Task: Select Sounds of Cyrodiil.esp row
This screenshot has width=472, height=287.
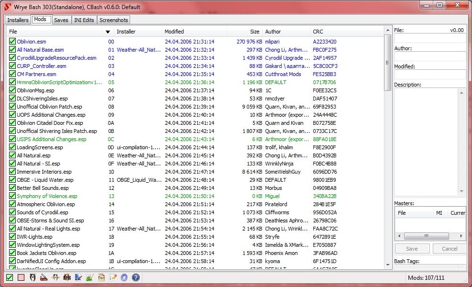Action: point(195,212)
